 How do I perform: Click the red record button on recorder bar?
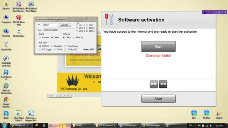click(x=211, y=12)
